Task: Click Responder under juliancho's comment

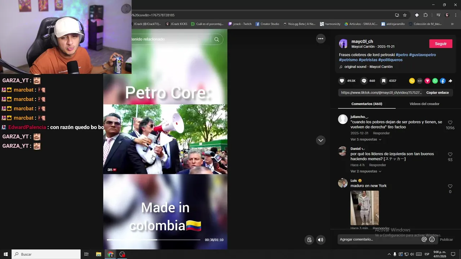Action: pyautogui.click(x=381, y=133)
